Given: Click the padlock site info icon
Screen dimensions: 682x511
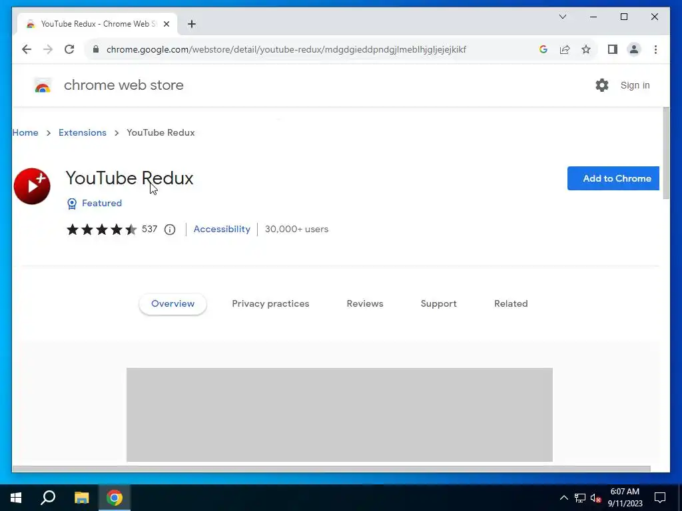Looking at the screenshot, I should pyautogui.click(x=96, y=49).
